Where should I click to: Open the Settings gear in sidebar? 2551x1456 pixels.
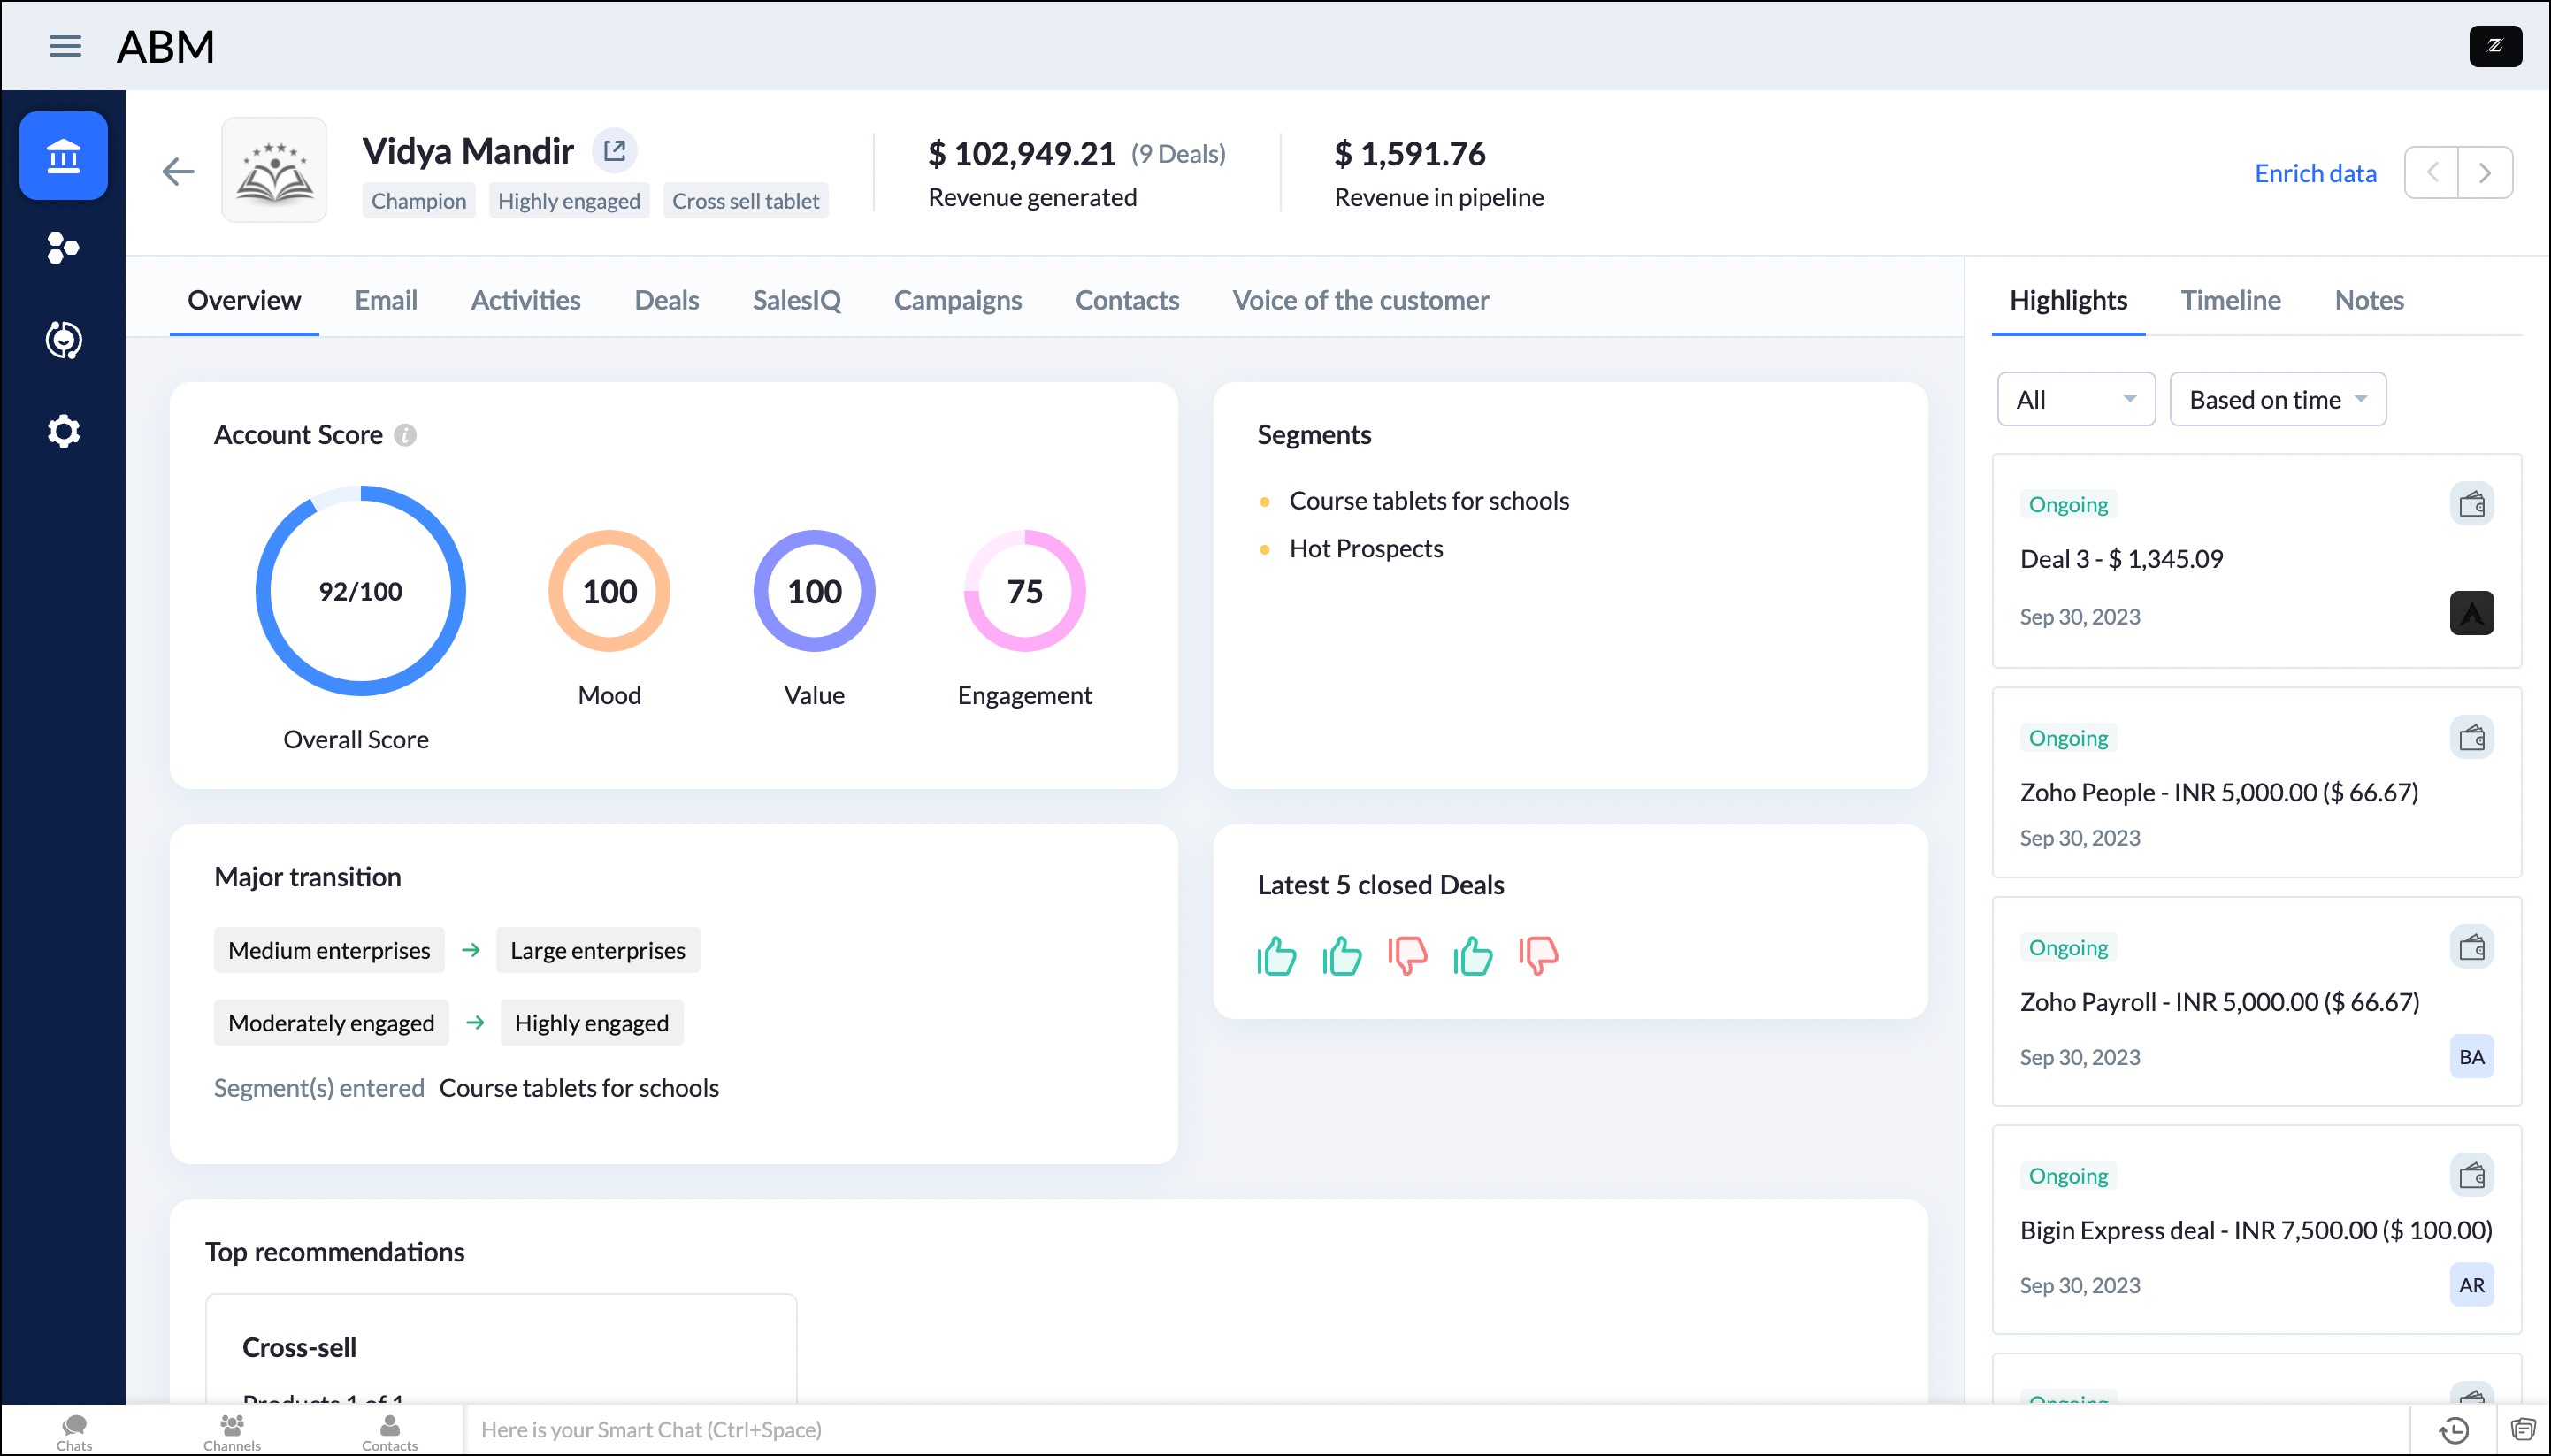coord(63,432)
